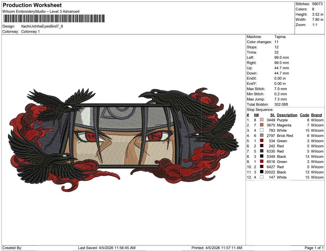Viewport: 326px width, 251px height.
Task: Click stitch count 20022 in stop 11
Action: [x=270, y=172]
